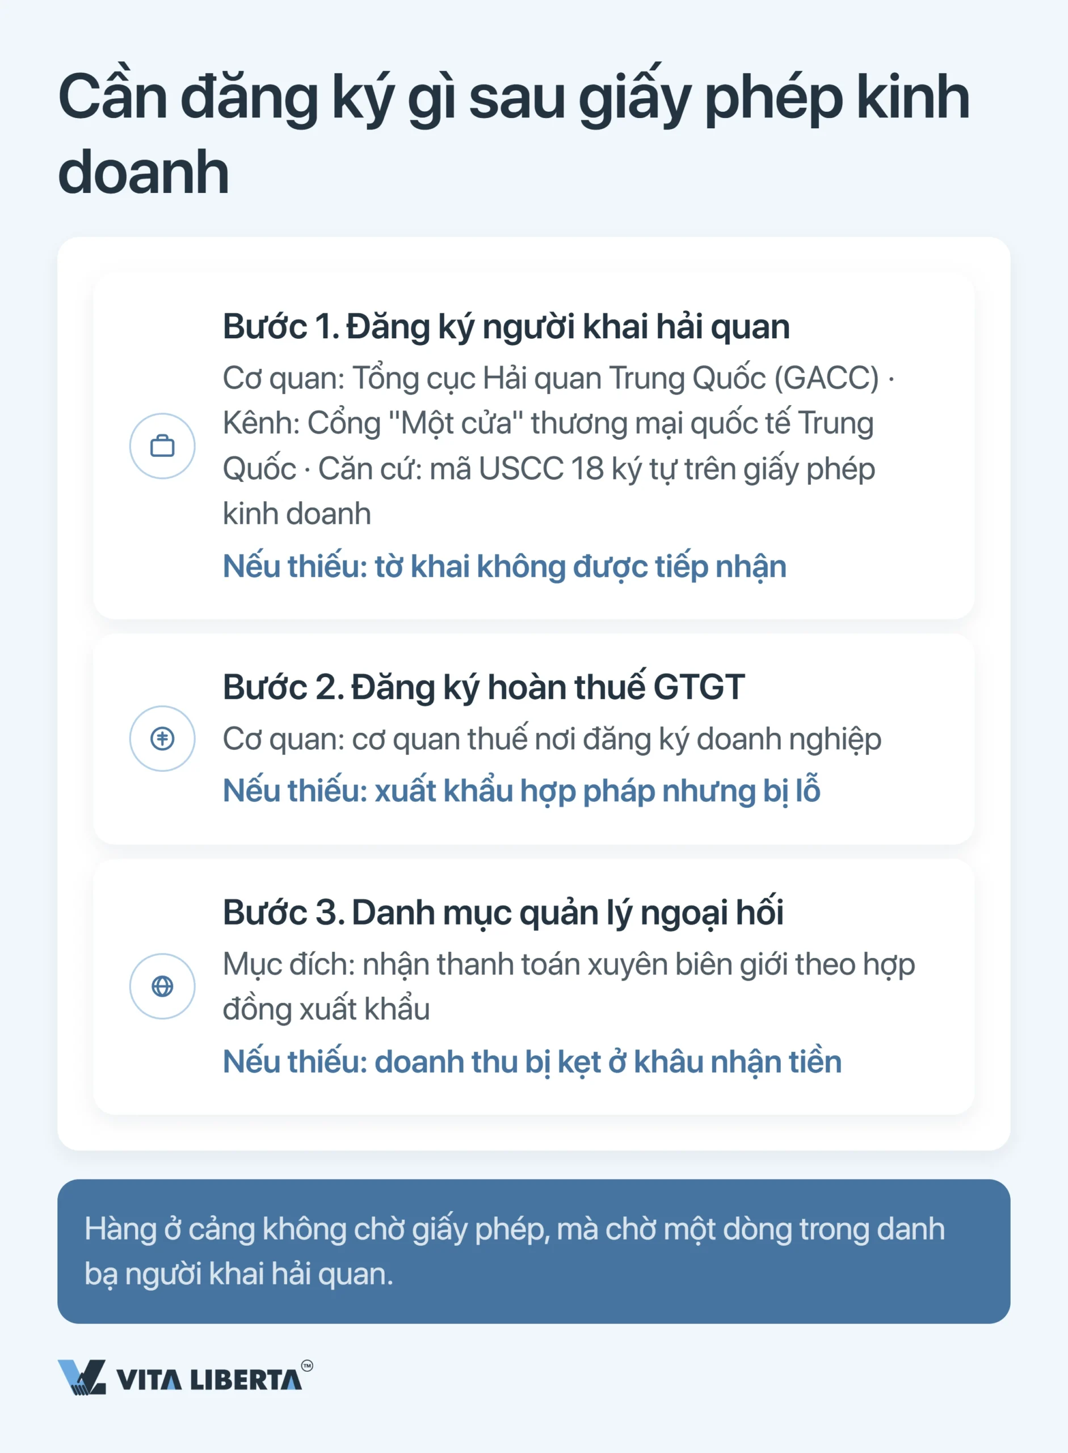The height and width of the screenshot is (1453, 1068).
Task: Click the Vita Liberta logo mark
Action: click(82, 1377)
